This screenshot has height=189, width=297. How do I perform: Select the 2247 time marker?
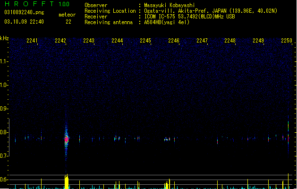(202, 41)
